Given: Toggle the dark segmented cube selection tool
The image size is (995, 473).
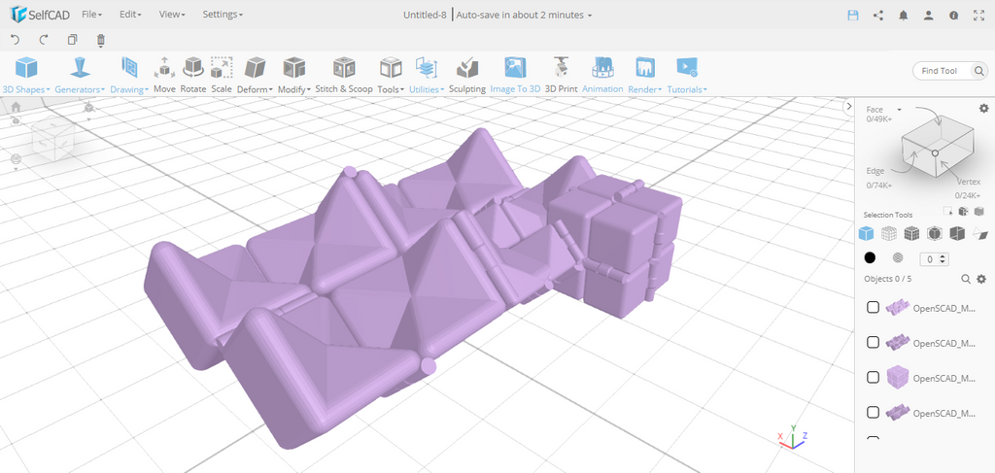Looking at the screenshot, I should point(911,233).
